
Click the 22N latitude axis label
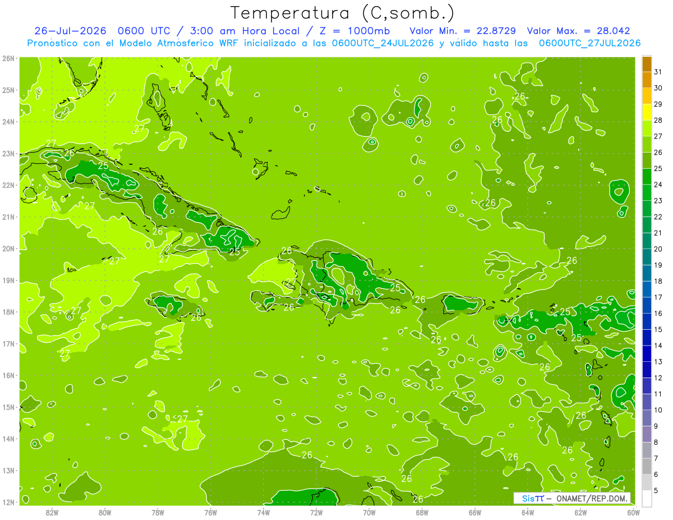point(8,185)
